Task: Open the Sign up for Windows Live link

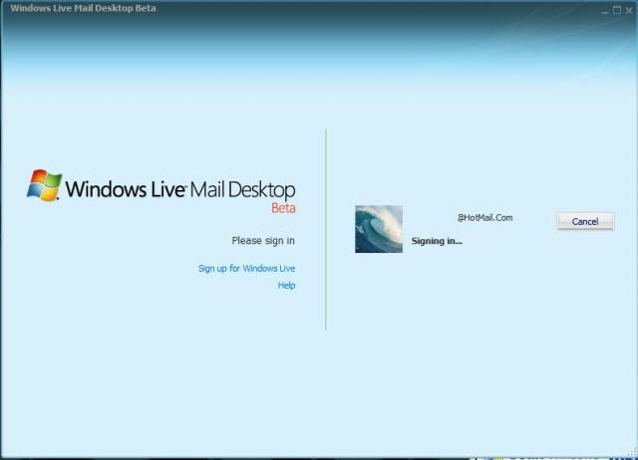Action: click(x=246, y=268)
